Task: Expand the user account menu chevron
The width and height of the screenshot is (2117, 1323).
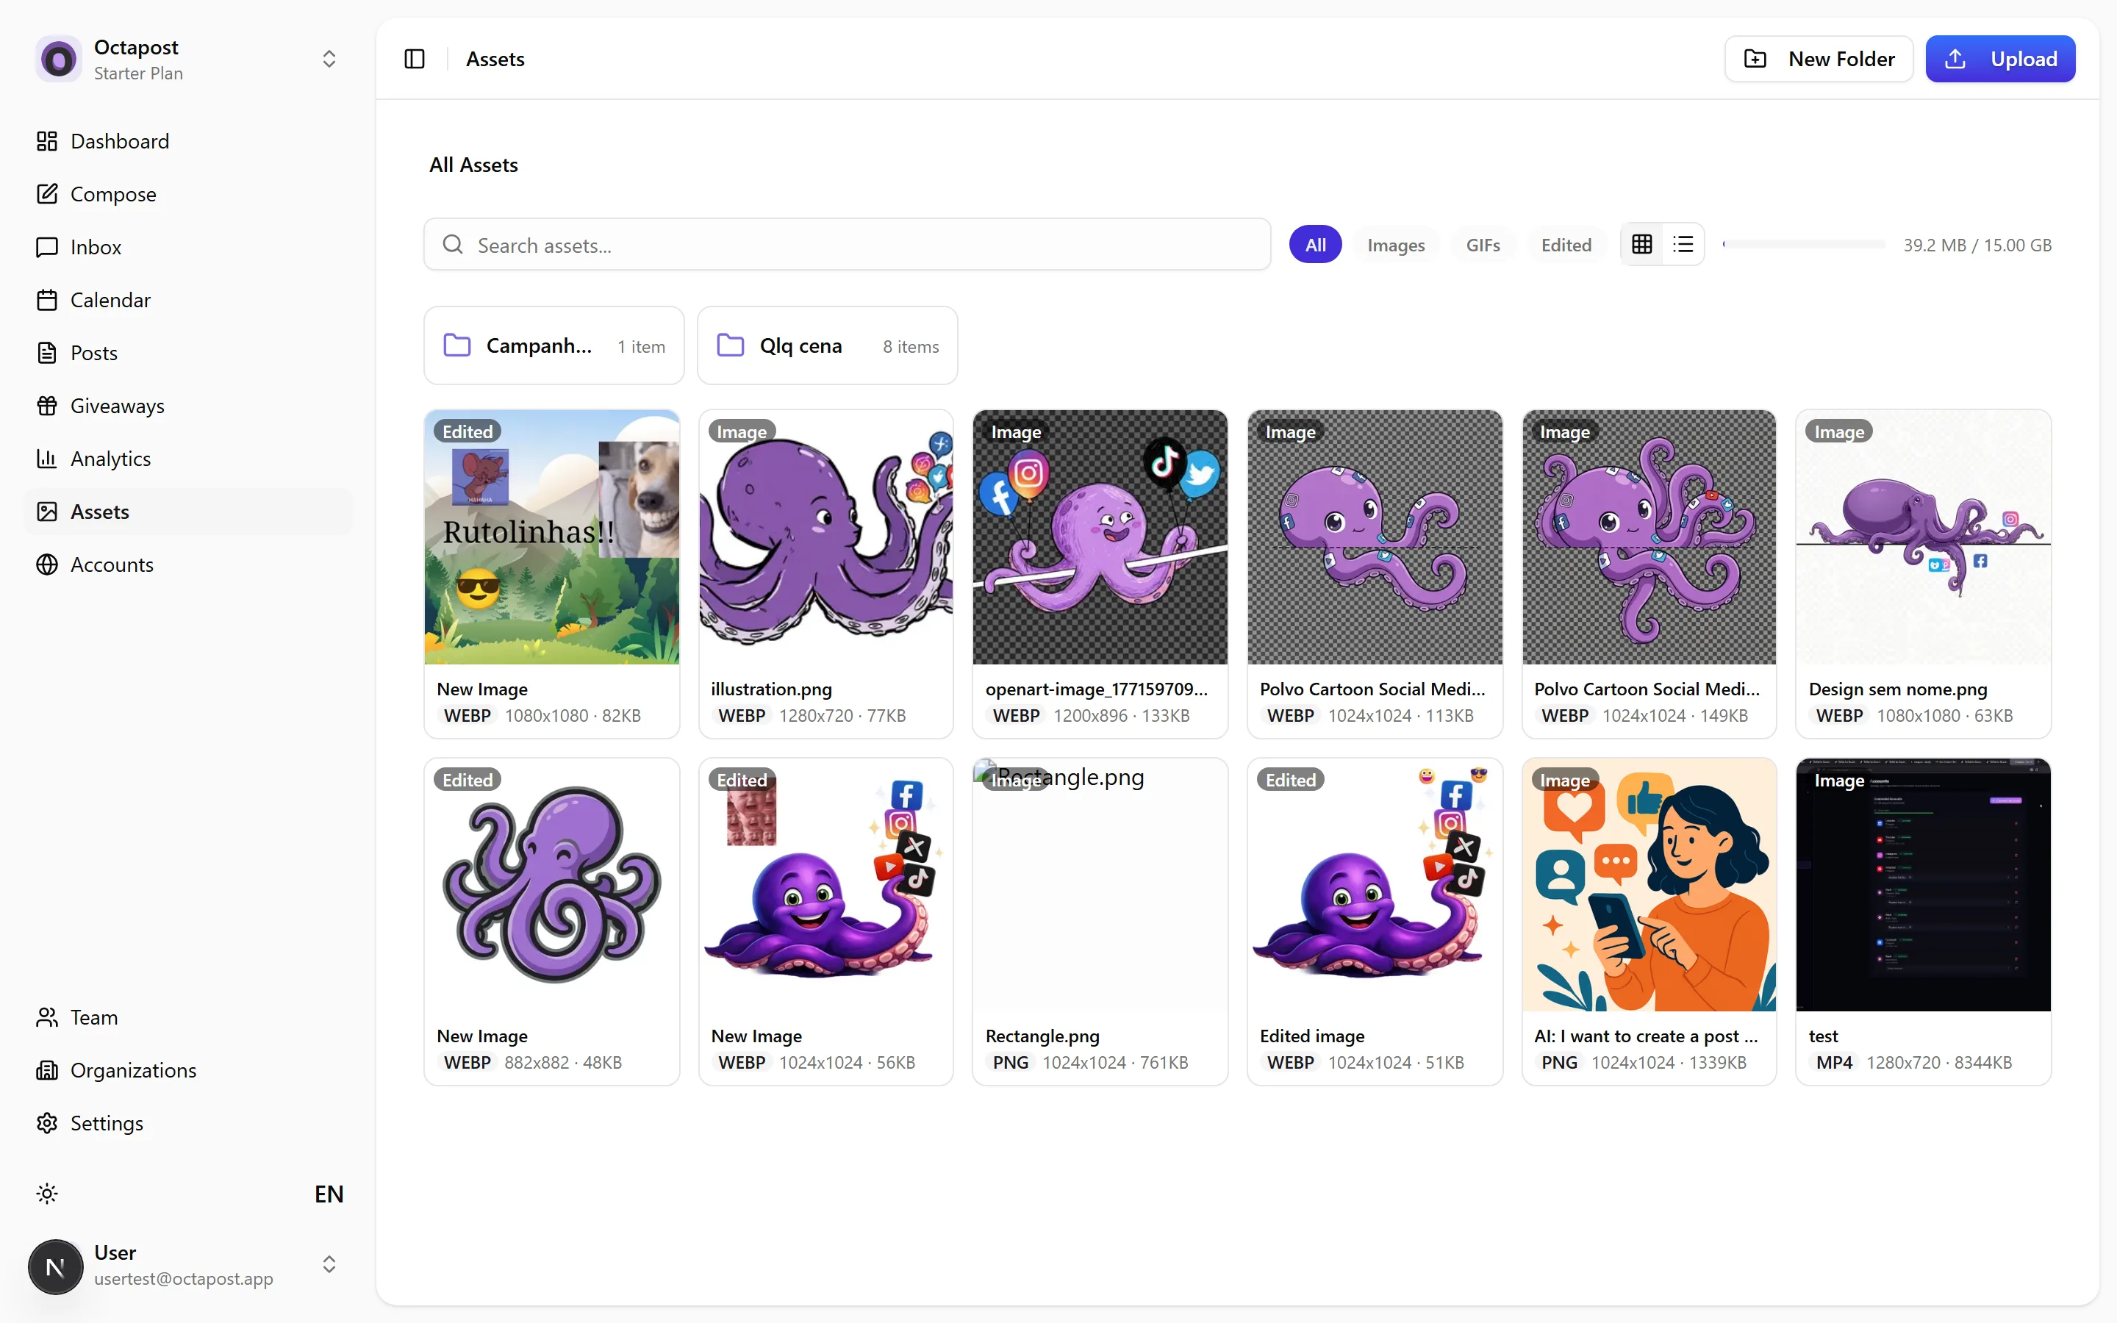Action: (x=329, y=1264)
